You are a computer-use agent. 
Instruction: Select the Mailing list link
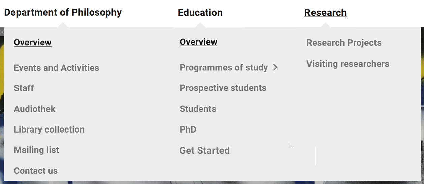point(36,150)
